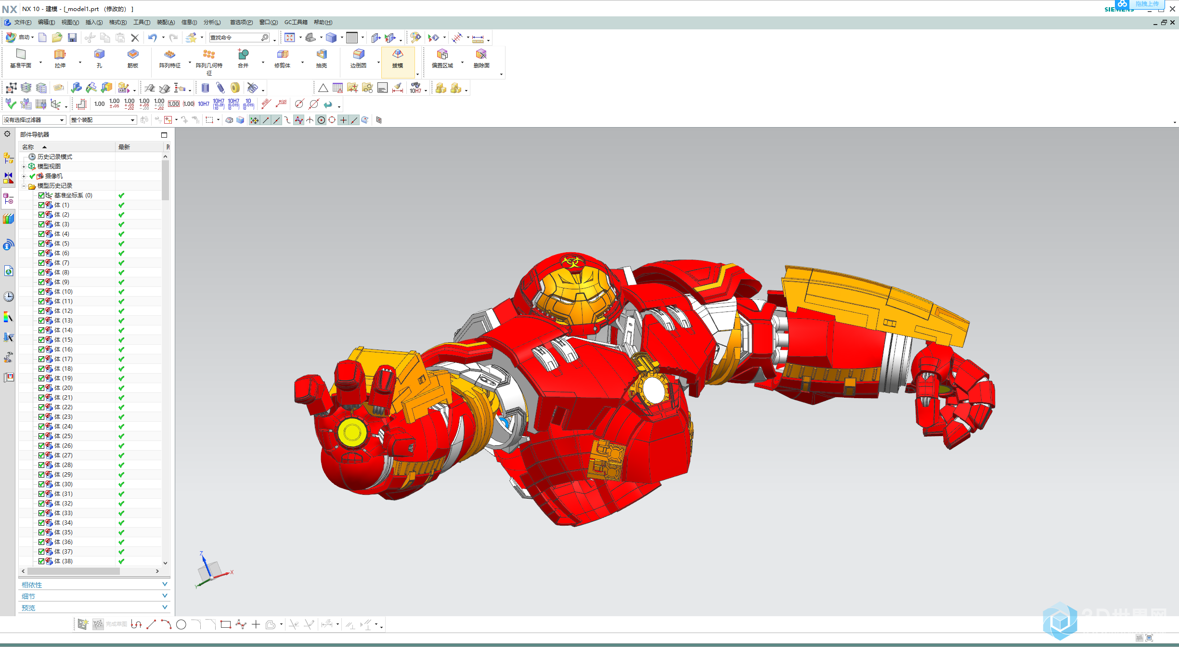Select the circle sketch tool
This screenshot has width=1179, height=647.
coord(181,625)
